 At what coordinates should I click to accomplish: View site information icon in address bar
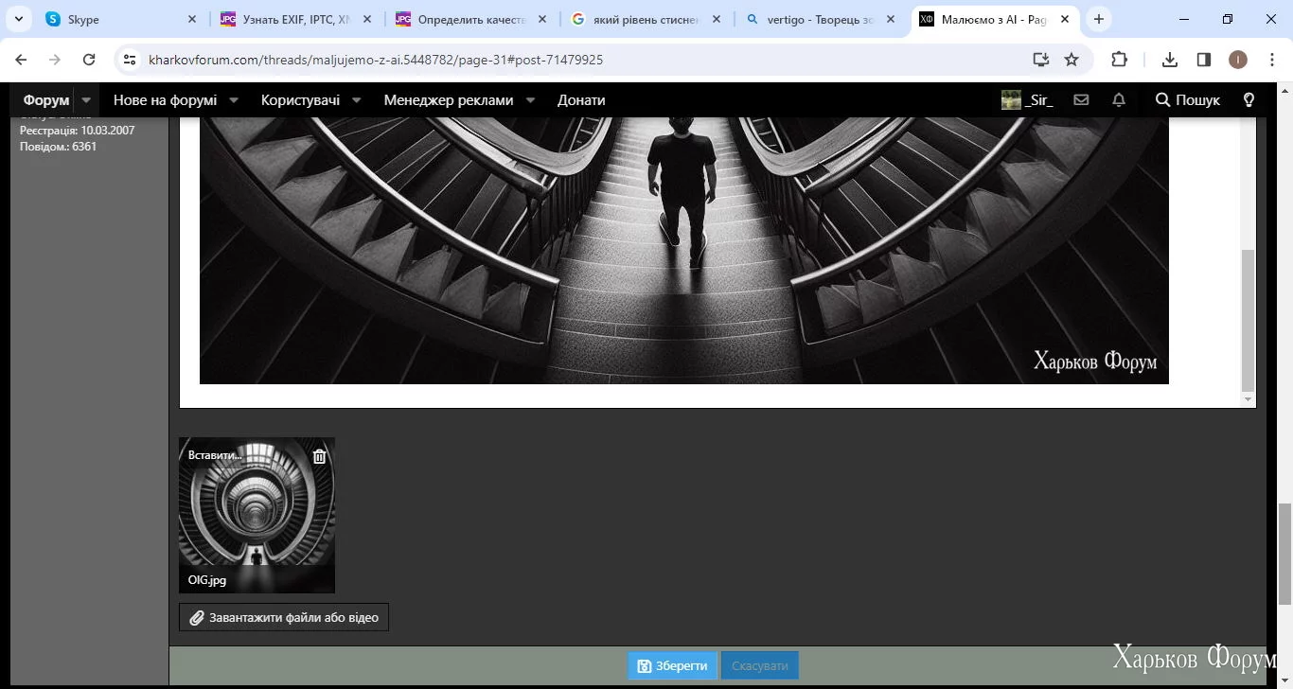coord(131,60)
